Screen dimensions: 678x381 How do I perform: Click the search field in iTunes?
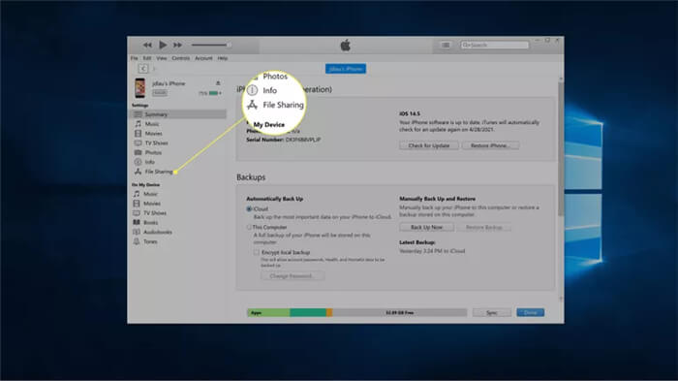pos(495,45)
